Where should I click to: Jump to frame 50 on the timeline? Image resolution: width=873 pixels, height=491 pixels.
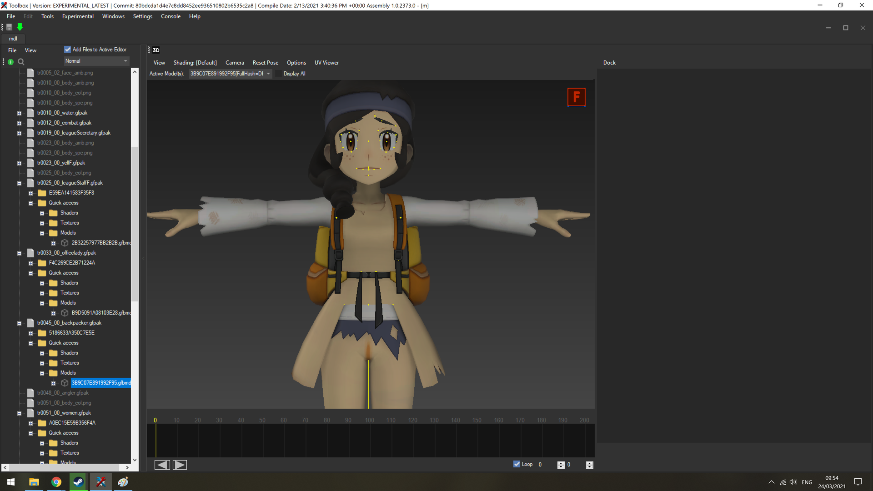tap(262, 421)
